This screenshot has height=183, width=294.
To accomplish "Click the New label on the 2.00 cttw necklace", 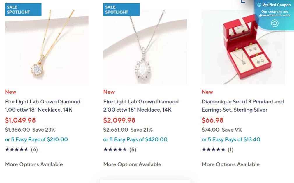I will click(x=109, y=92).
